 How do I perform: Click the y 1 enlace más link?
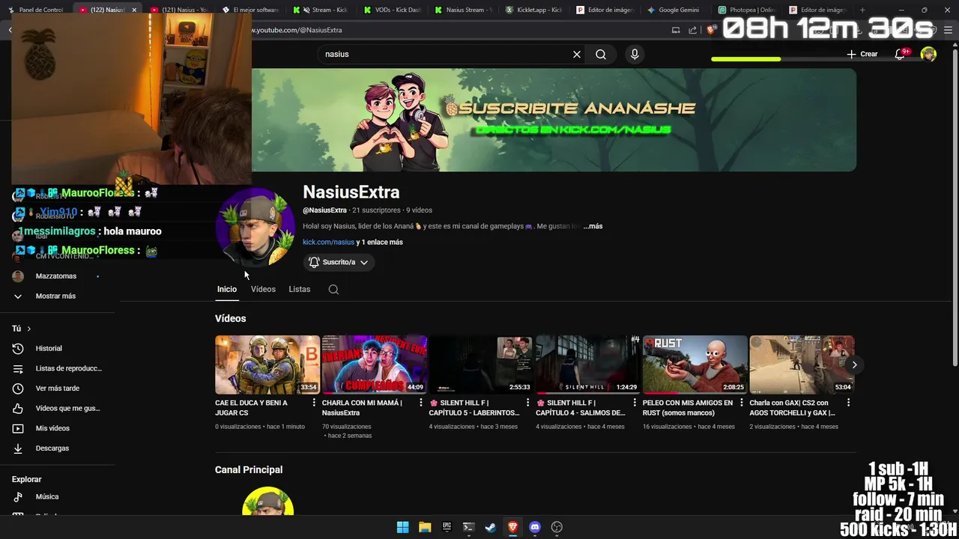[x=380, y=242]
